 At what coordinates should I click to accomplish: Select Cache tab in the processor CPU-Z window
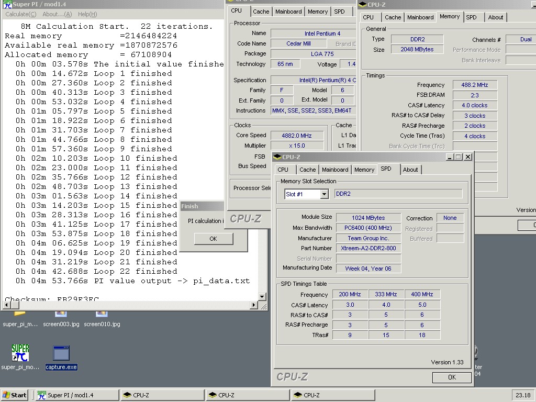pos(261,12)
